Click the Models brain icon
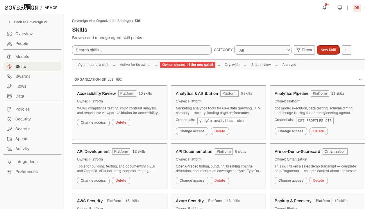This screenshot has width=372, height=209. [x=10, y=57]
